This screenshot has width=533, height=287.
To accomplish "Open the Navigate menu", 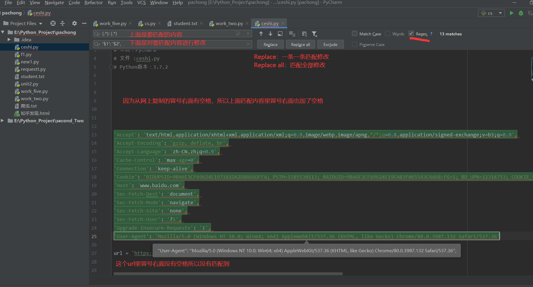I will [54, 3].
